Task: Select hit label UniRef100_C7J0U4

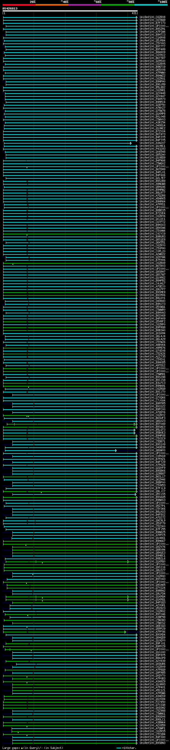Action: point(152,401)
